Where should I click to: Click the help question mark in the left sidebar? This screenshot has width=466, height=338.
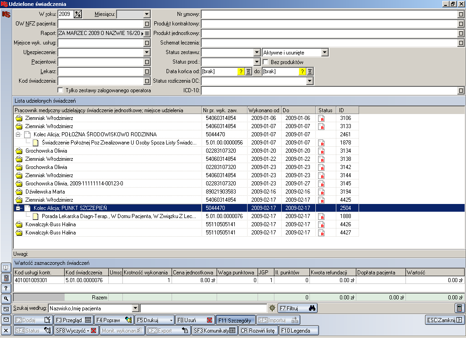pyautogui.click(x=6, y=288)
